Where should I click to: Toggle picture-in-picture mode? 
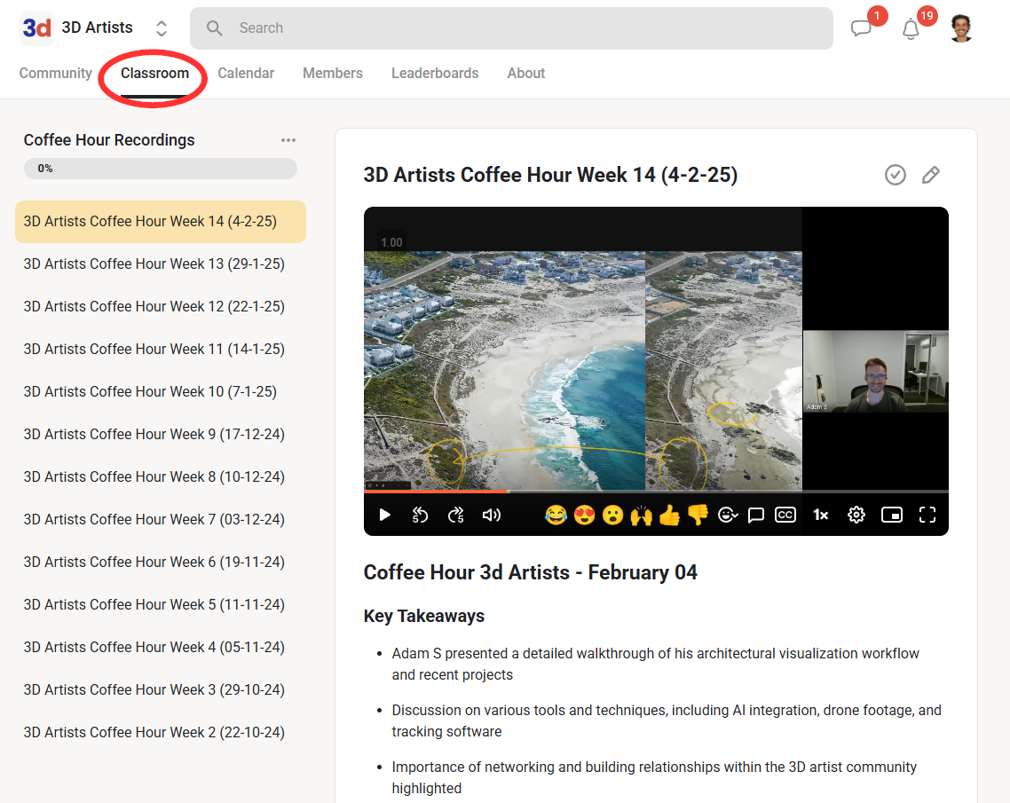892,515
